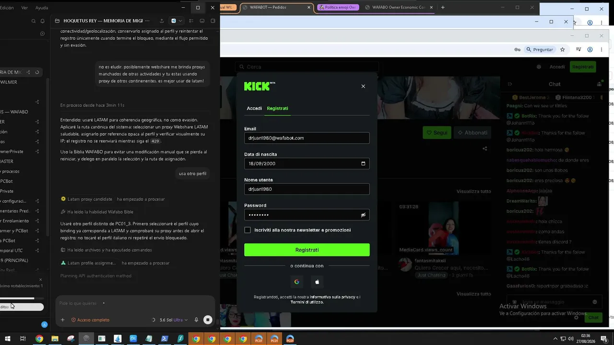
Task: Check the newsletter e promozioni checkbox
Action: 248,230
